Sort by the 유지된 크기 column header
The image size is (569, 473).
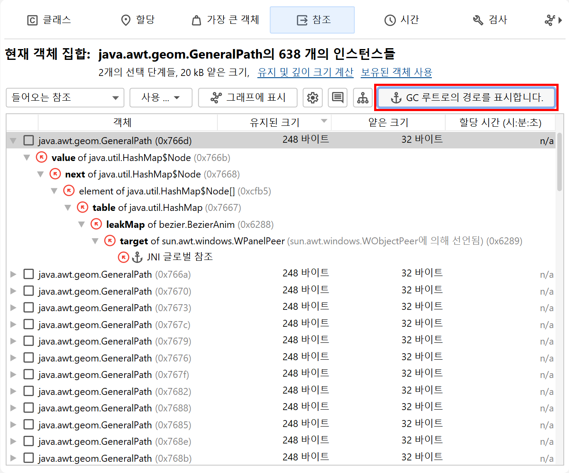[x=274, y=122]
